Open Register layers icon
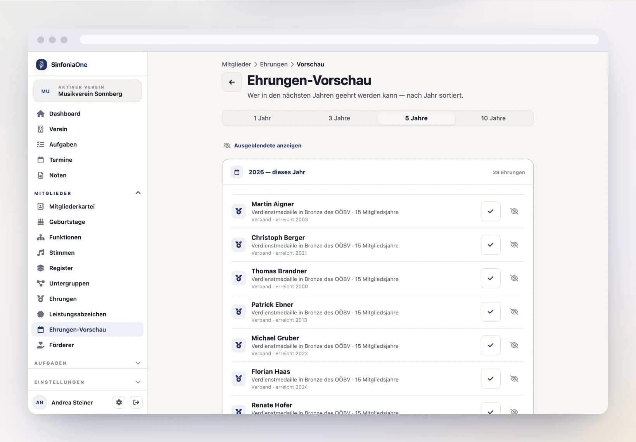 41,268
